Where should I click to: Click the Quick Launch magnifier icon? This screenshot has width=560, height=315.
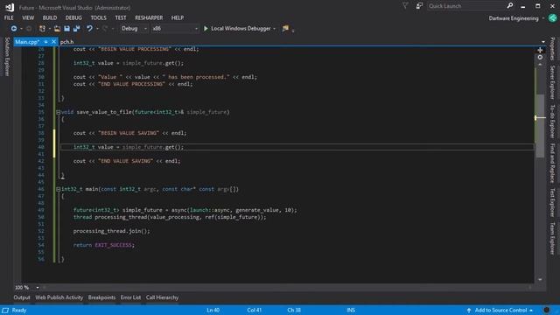[x=510, y=6]
